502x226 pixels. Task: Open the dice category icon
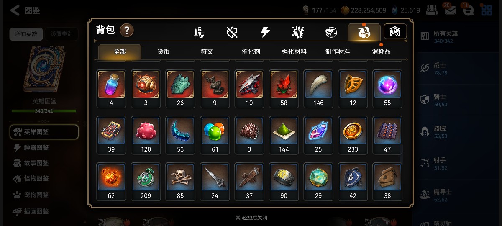pyautogui.click(x=331, y=32)
